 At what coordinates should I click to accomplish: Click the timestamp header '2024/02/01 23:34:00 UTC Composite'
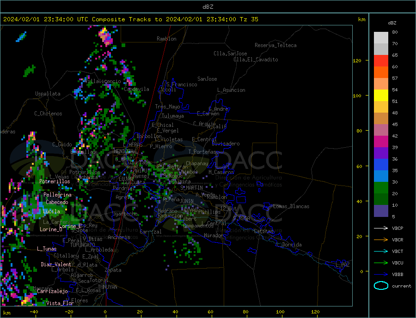(64, 19)
